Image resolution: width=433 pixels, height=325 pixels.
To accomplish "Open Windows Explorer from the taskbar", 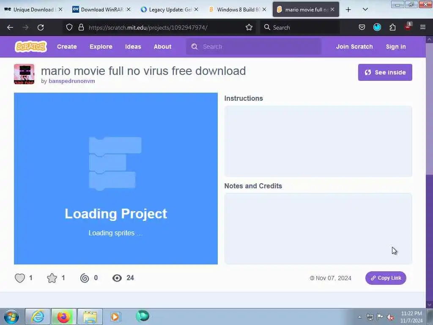I will click(90, 317).
